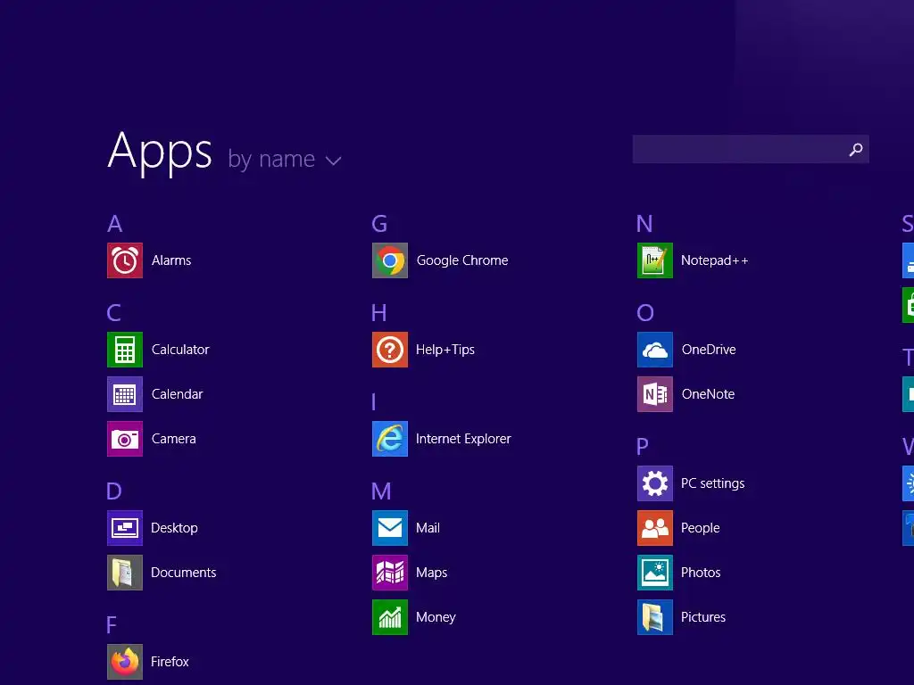Viewport: 914px width, 685px height.
Task: Click the 'Pictures' label text
Action: tap(703, 617)
